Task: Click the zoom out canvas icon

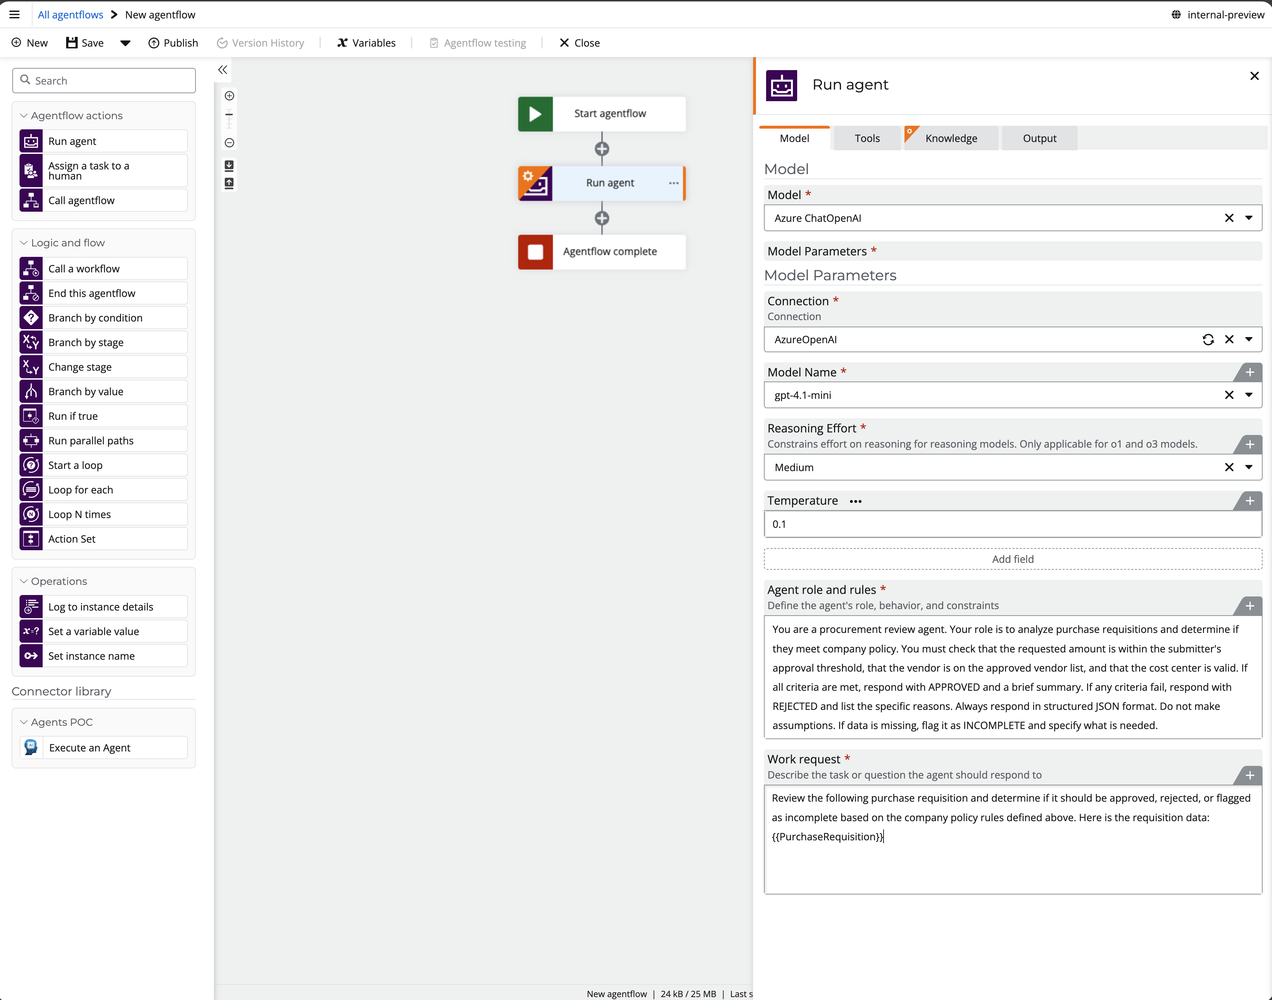Action: 229,143
